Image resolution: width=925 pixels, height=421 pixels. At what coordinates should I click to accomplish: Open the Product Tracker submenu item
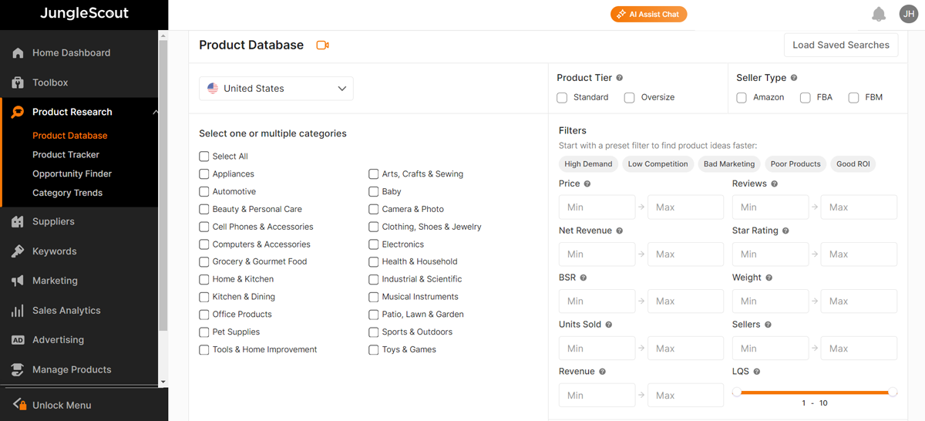[x=66, y=155]
